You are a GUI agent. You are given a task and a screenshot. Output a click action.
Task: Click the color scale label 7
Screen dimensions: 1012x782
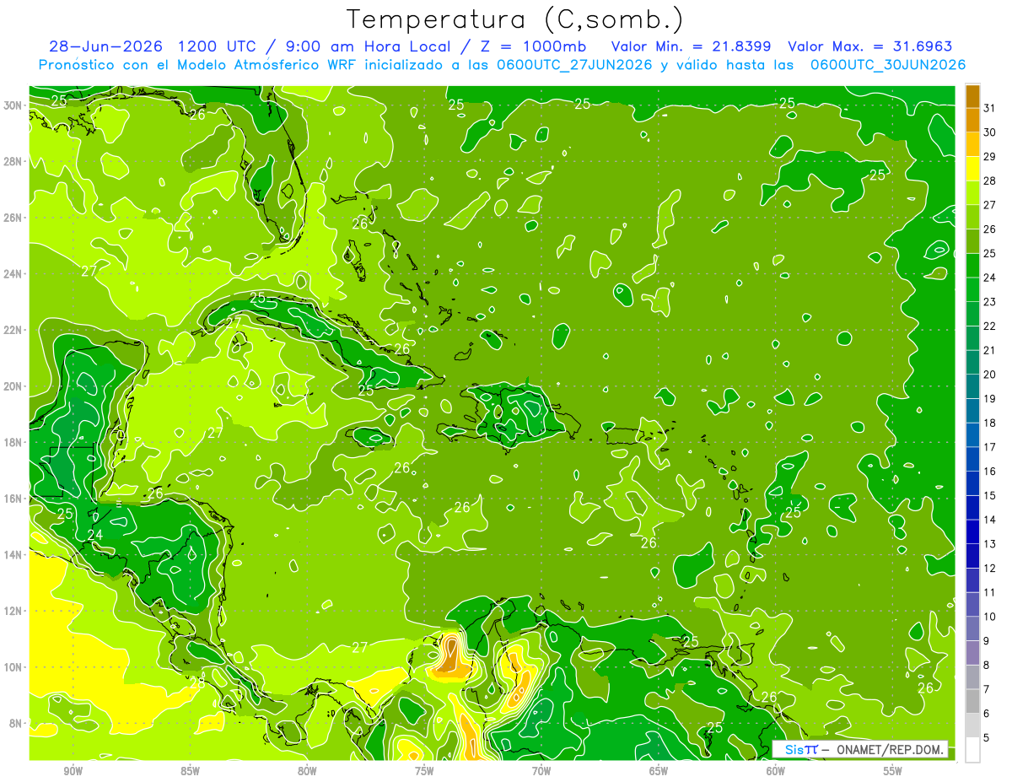(988, 689)
